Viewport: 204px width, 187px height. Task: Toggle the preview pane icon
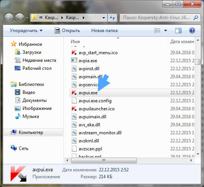178,31
